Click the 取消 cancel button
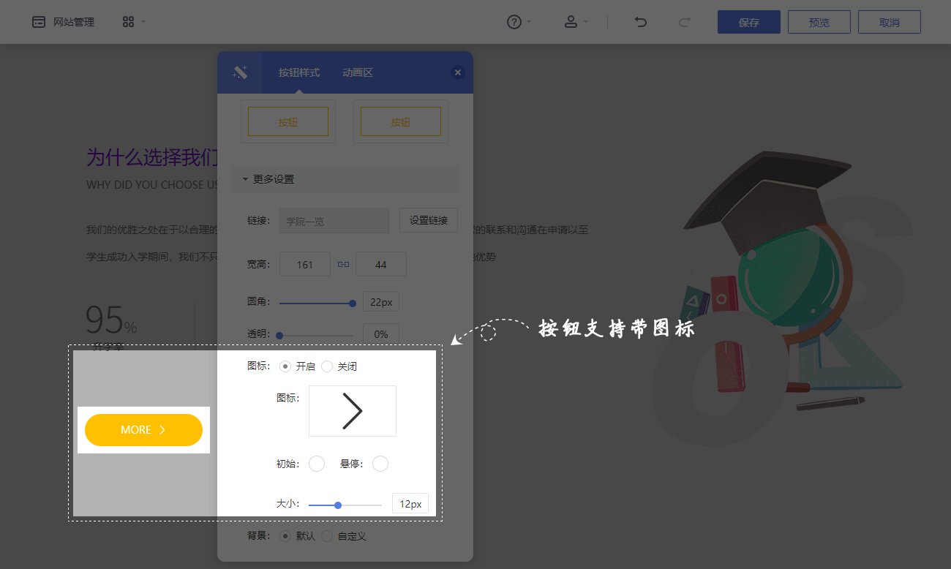Viewport: 951px width, 569px height. pos(890,22)
